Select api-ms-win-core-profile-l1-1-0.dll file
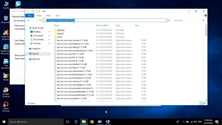Screen dimensions: 222x125 pos(72,99)
